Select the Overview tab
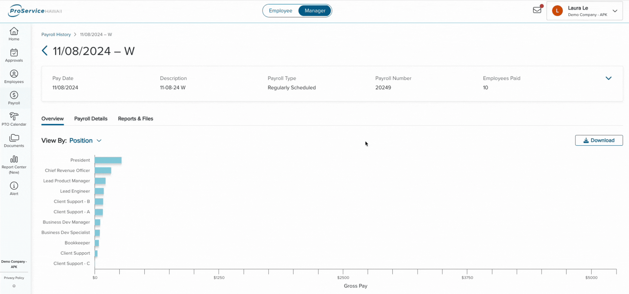 click(x=52, y=119)
